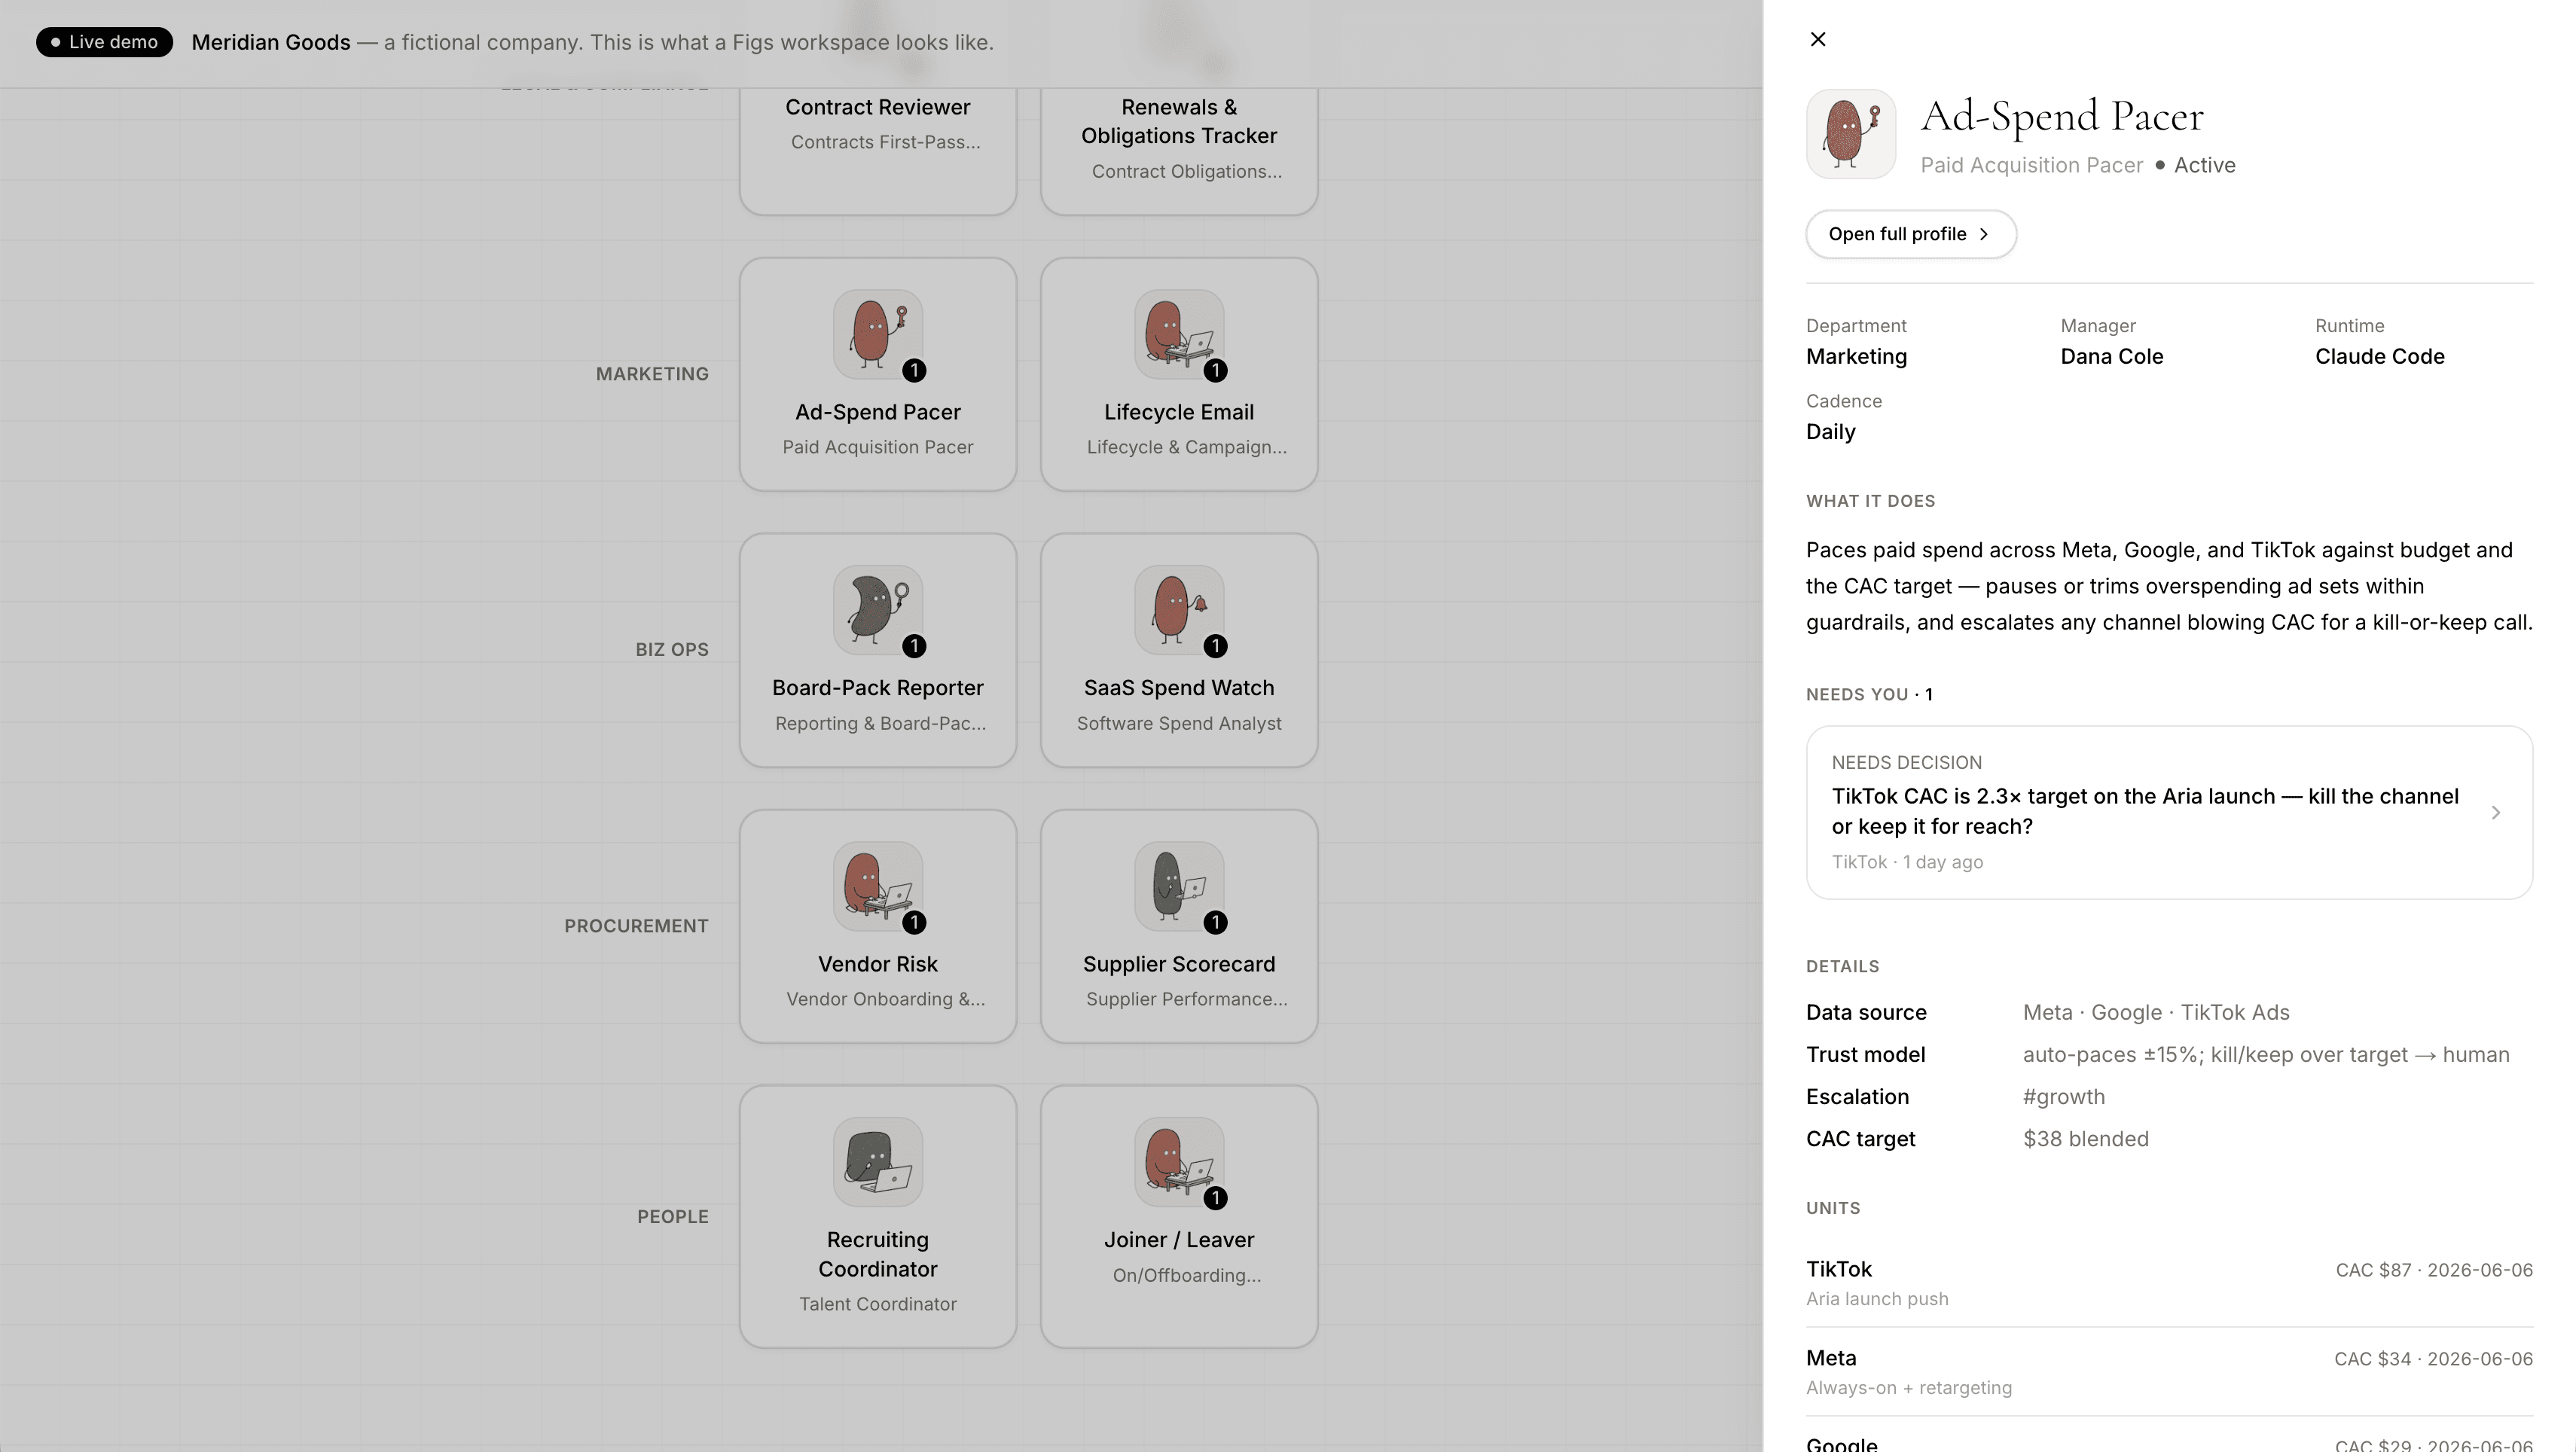Click CAC $34 value on Meta unit
This screenshot has height=1452, width=2576.
pyautogui.click(x=2372, y=1359)
